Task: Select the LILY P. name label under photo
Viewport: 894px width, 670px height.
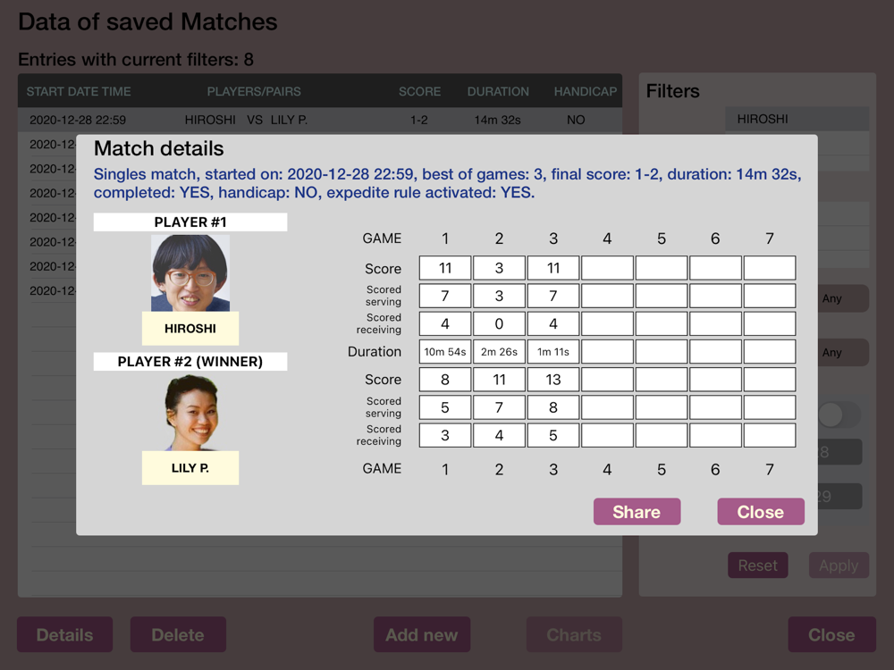Action: click(190, 468)
